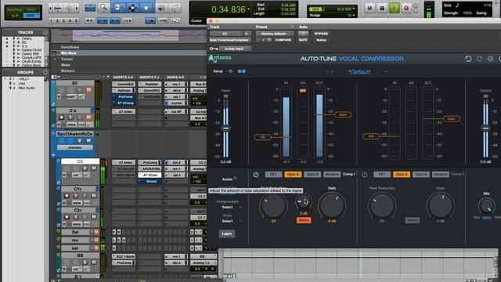Select SLIP edit mode
The height and width of the screenshot is (282, 501).
click(x=14, y=15)
